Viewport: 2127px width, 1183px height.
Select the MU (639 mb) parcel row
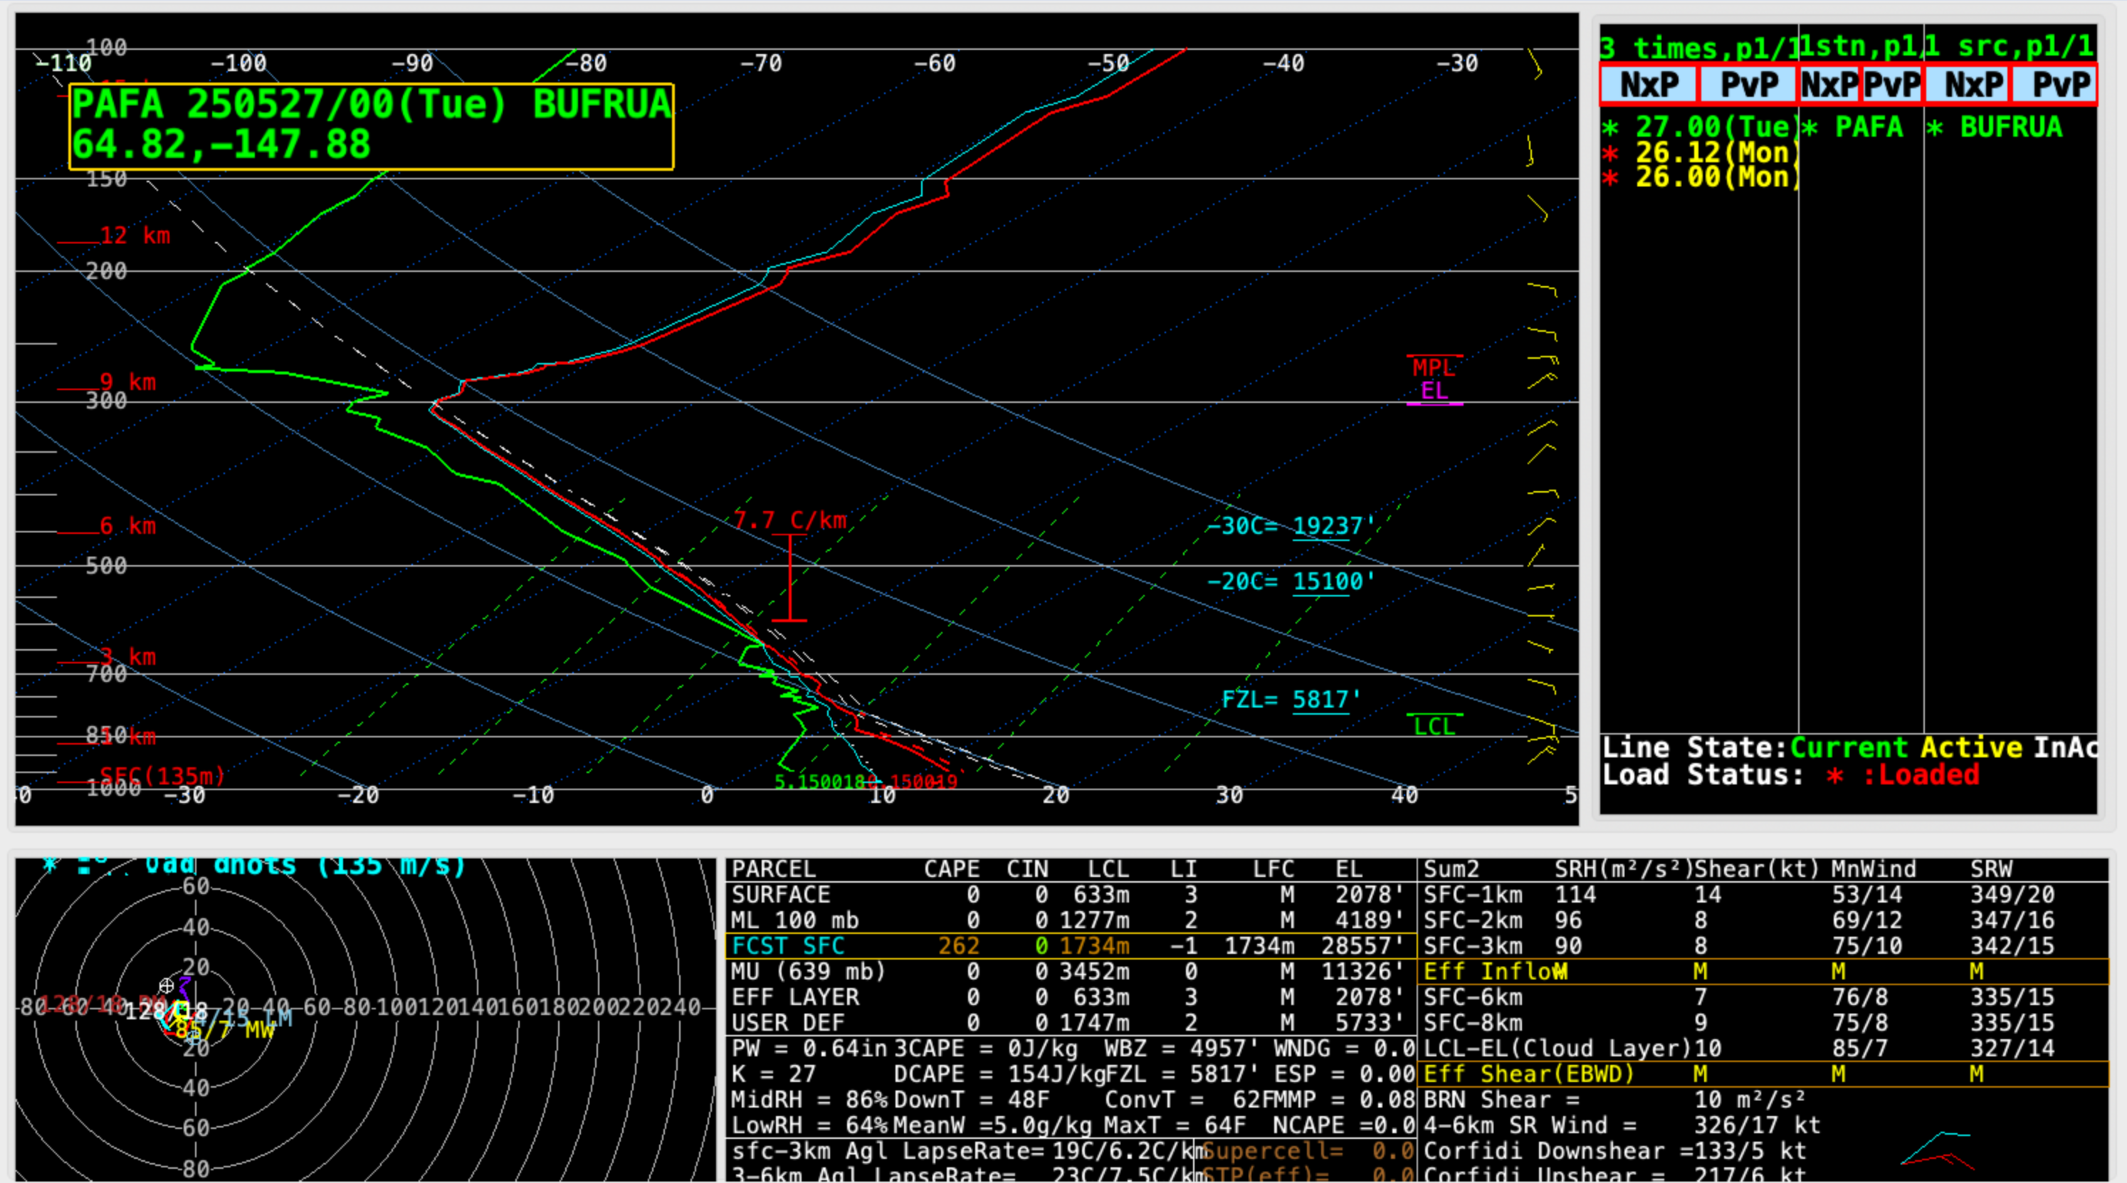(1071, 971)
